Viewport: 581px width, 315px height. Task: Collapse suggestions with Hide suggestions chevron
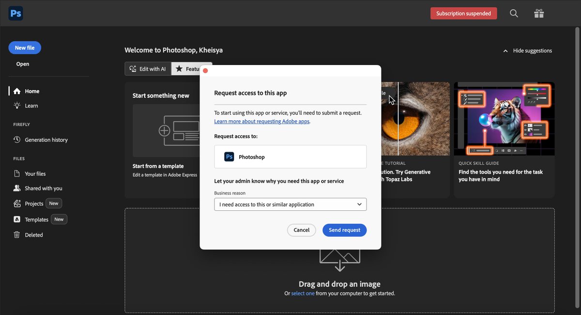tap(505, 50)
